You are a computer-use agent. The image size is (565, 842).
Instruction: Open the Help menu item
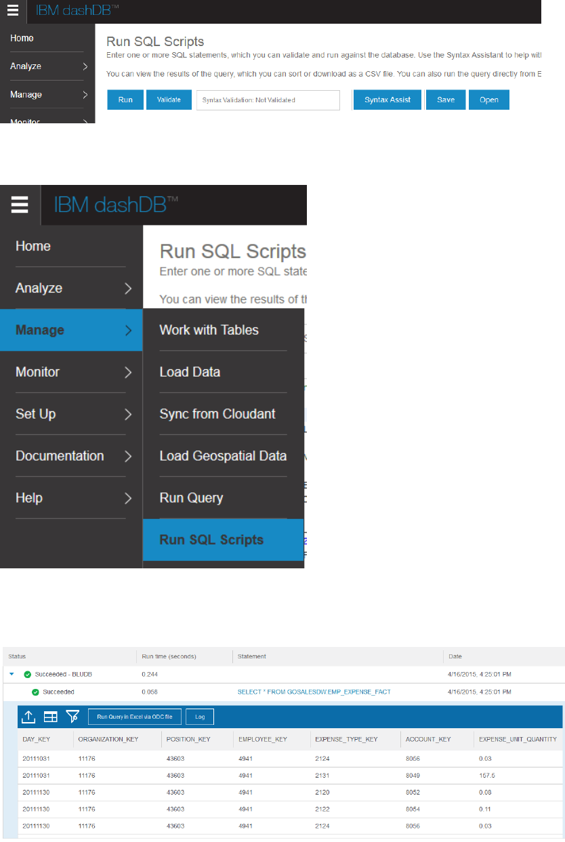29,498
